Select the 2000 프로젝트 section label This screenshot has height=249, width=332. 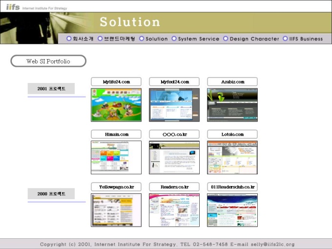point(51,193)
